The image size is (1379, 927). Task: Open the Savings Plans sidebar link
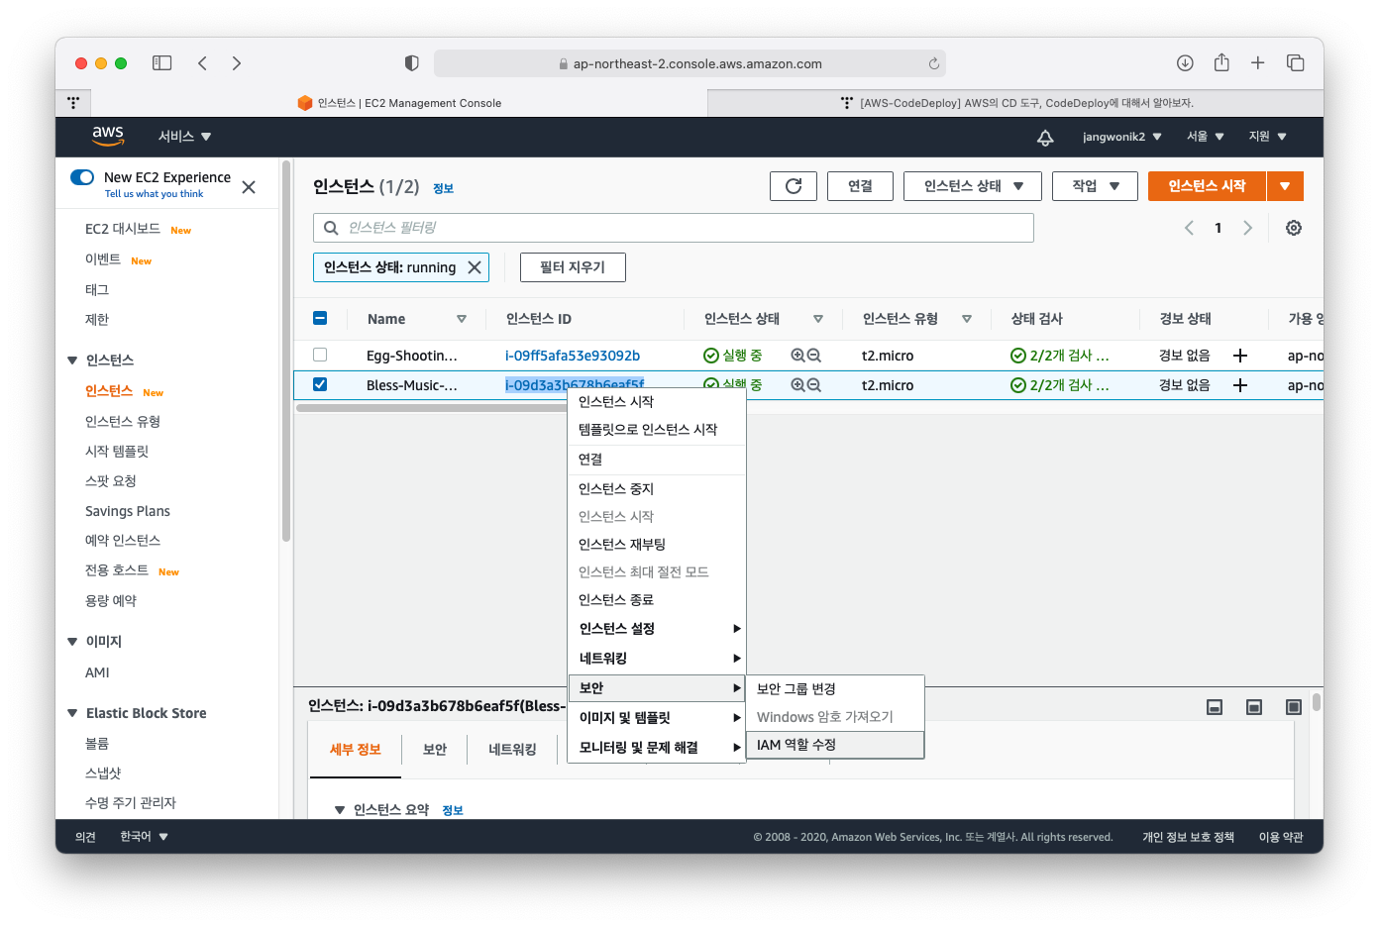click(x=128, y=511)
